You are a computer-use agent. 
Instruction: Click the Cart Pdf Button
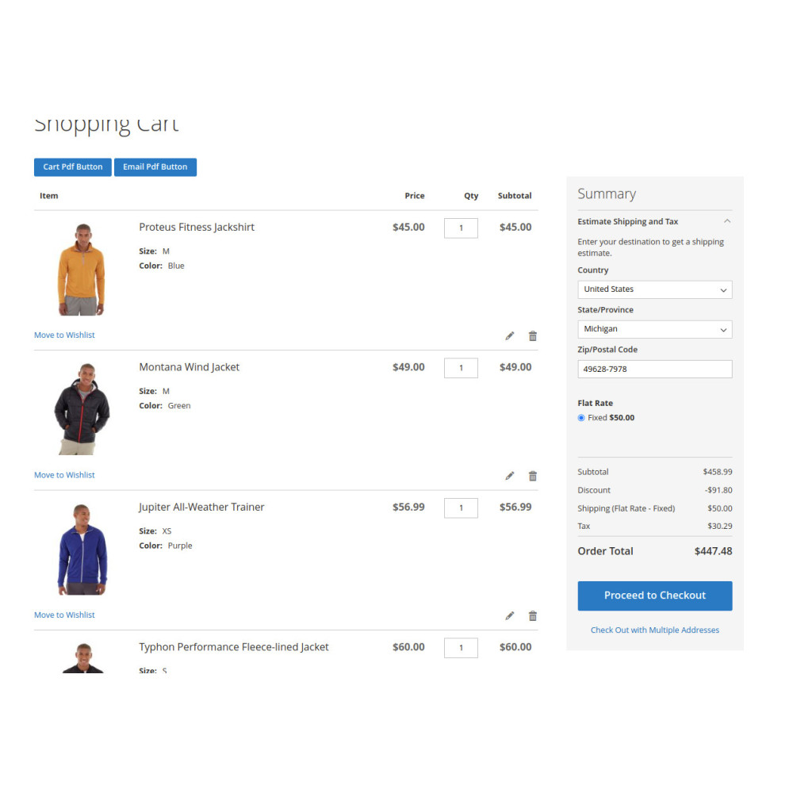73,167
